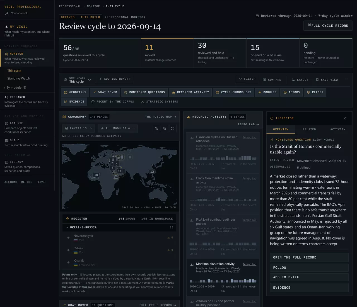Open Tempo Lab for Ukrainian refinery strikes

coord(249,137)
